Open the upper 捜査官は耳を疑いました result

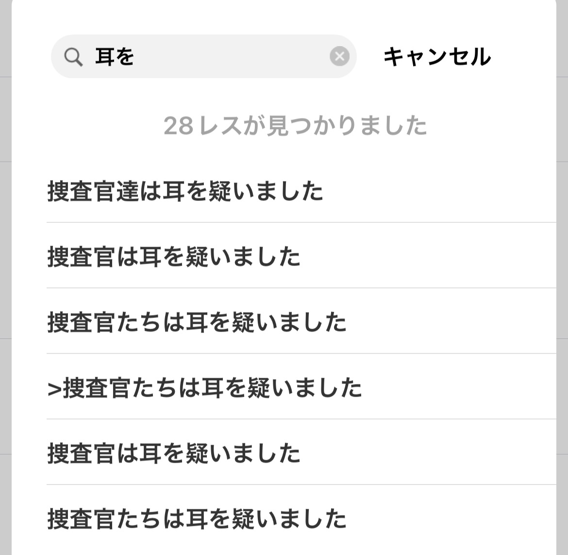pos(174,256)
